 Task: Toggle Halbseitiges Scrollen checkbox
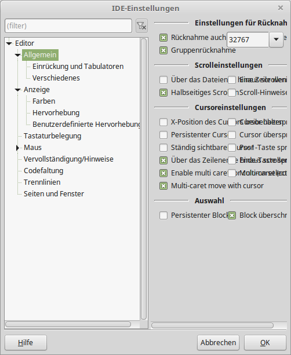(163, 93)
